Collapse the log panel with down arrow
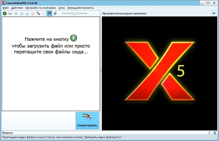This screenshot has height=141, width=219. coord(209,133)
